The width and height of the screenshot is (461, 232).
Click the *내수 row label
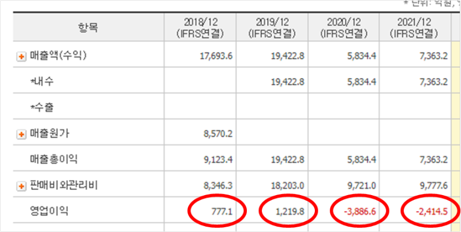coord(42,82)
